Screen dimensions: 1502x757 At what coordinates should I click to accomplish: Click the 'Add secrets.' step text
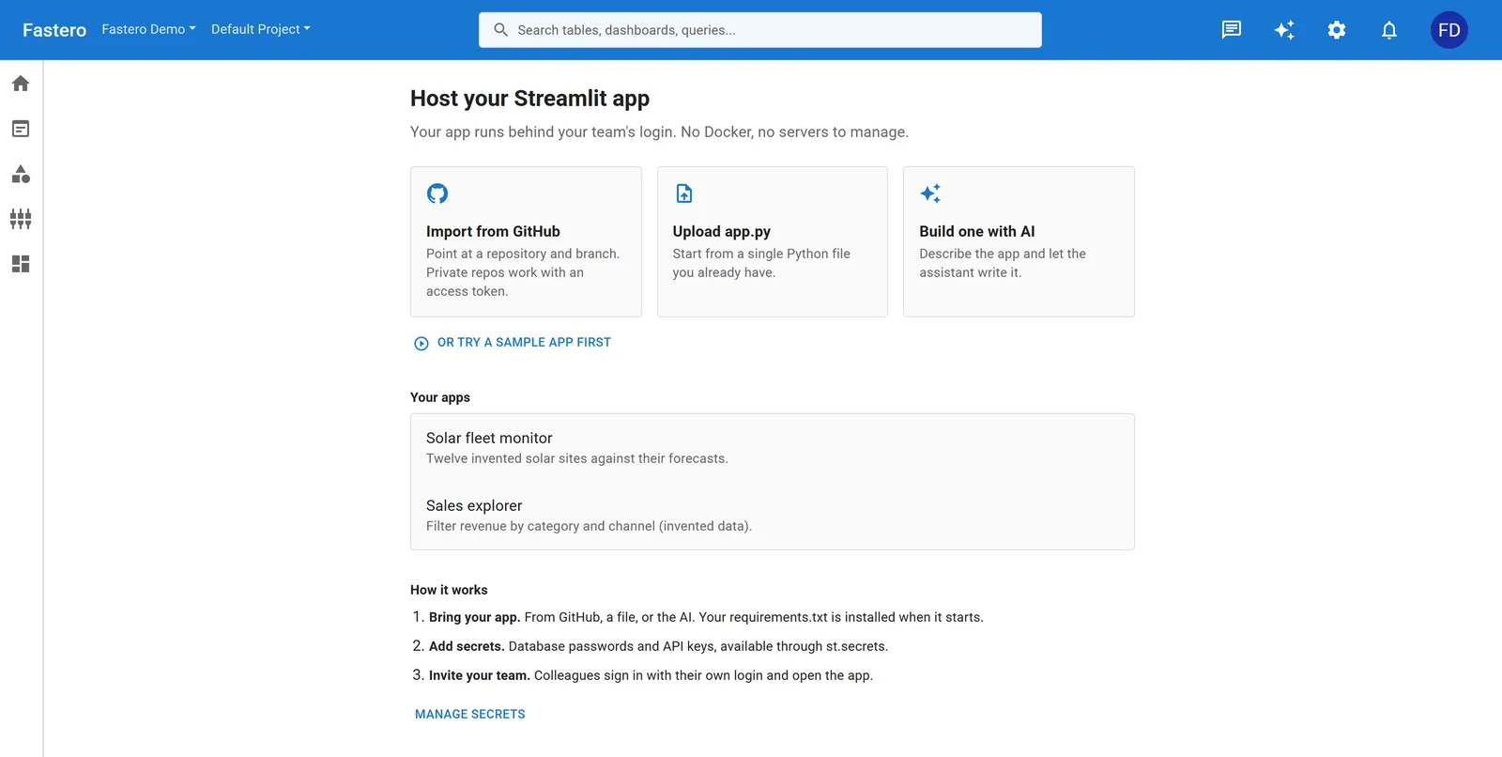point(467,646)
